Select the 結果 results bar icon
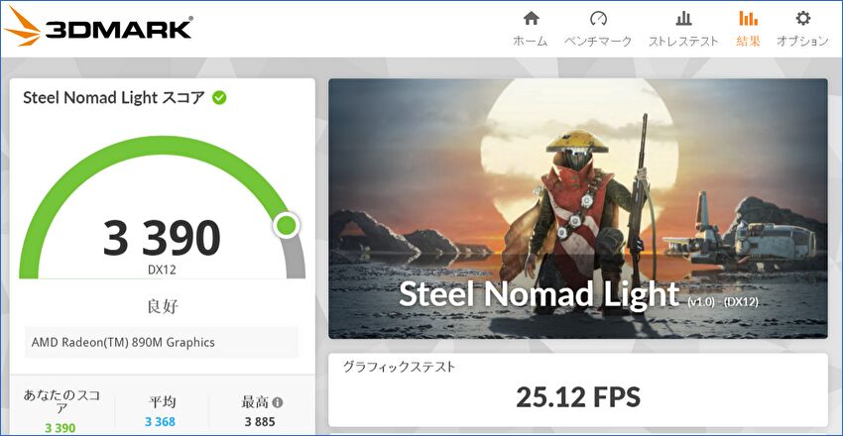Screen dimensions: 843x436 pos(748,18)
